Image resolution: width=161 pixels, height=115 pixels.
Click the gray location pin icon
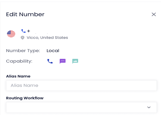click(22, 38)
